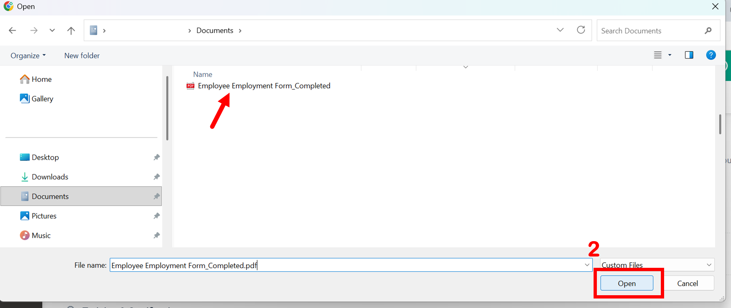Expand the File name history dropdown
The height and width of the screenshot is (308, 731).
point(587,265)
